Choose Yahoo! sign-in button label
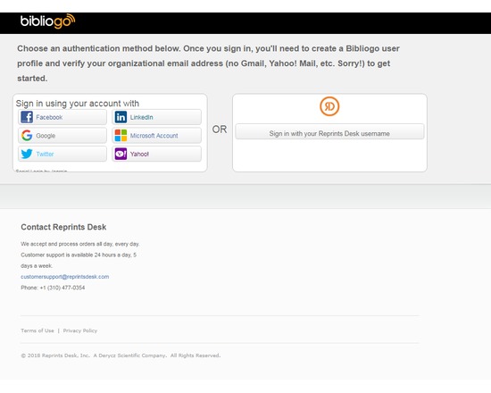Viewport: 491px width, 393px height. tap(139, 154)
